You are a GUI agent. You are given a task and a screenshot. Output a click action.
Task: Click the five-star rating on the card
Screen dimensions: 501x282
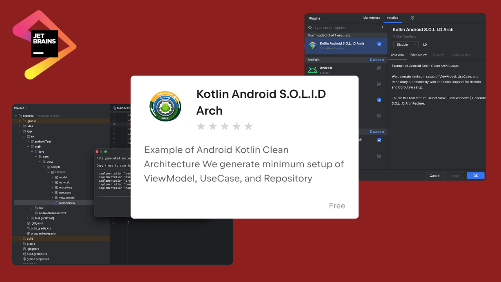[225, 127]
